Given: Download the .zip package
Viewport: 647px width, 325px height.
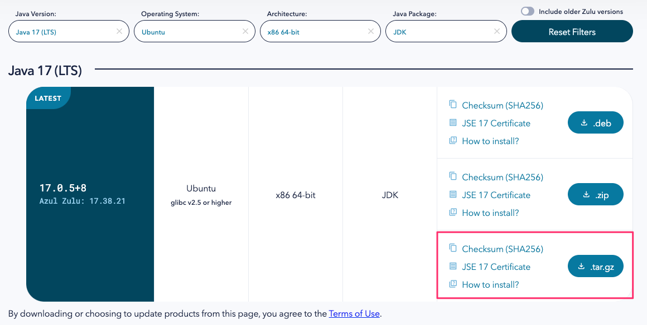Looking at the screenshot, I should coord(596,194).
